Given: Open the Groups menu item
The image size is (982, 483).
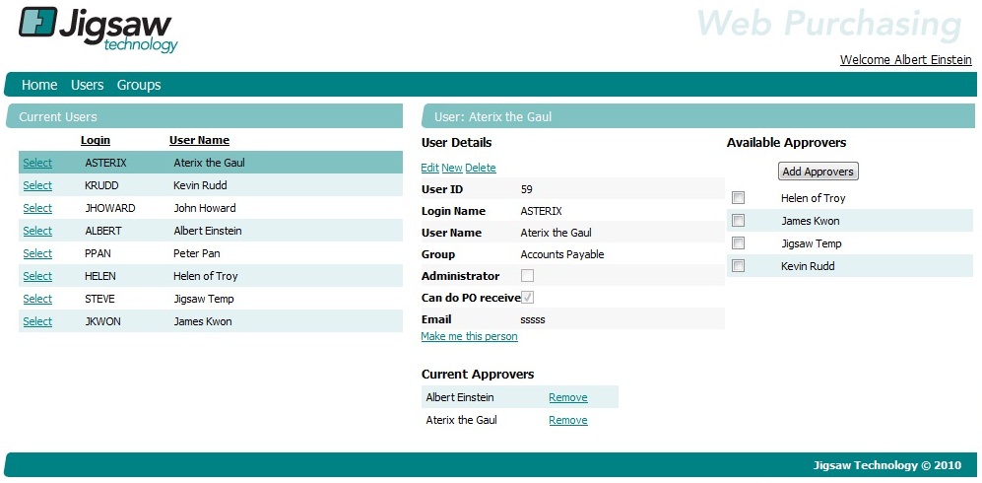Looking at the screenshot, I should [x=139, y=85].
